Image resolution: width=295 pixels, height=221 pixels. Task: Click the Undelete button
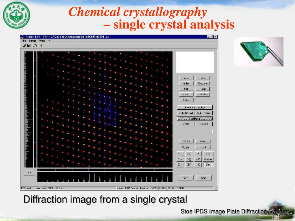click(204, 124)
